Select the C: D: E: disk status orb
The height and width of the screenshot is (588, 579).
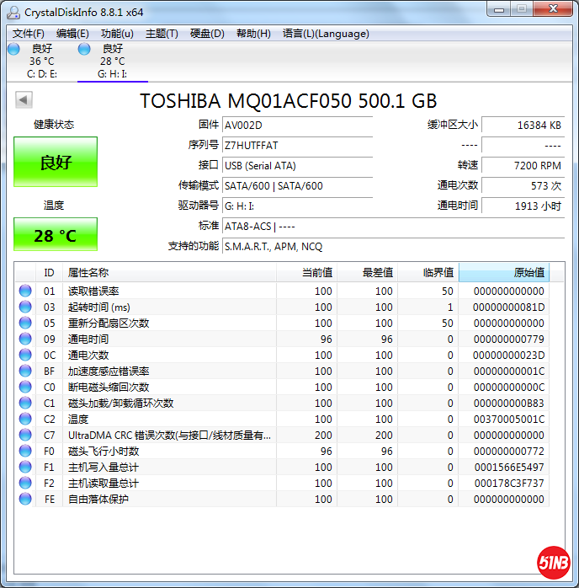click(13, 49)
